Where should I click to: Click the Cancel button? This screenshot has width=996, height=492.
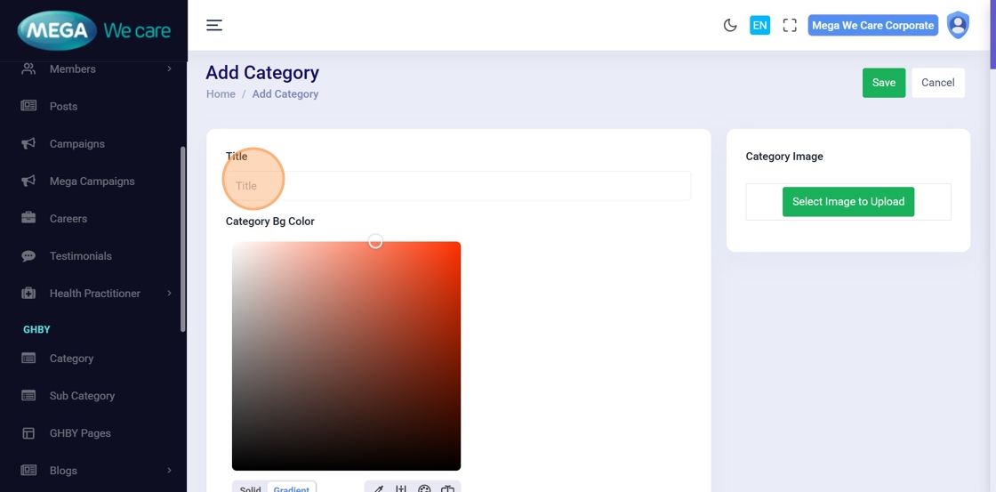coord(937,83)
